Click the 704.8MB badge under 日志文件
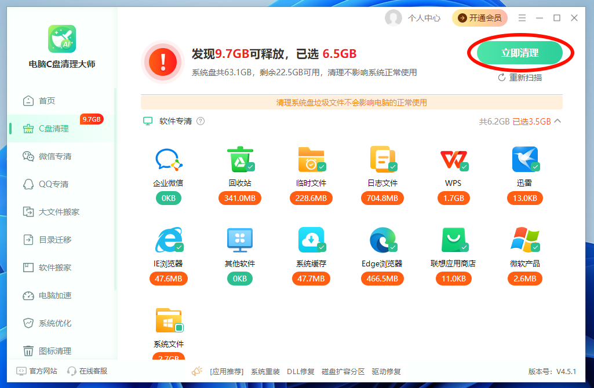Screen dimensions: 594x388 coord(382,198)
